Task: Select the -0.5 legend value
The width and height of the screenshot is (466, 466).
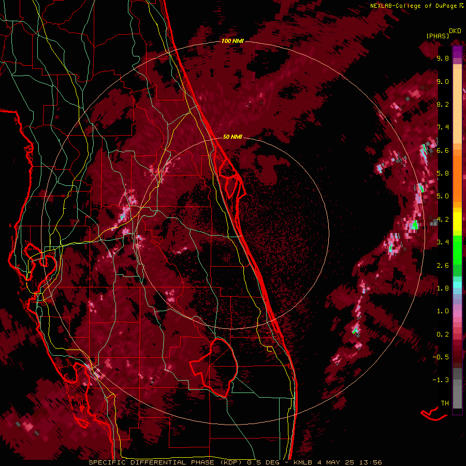Action: [441, 357]
